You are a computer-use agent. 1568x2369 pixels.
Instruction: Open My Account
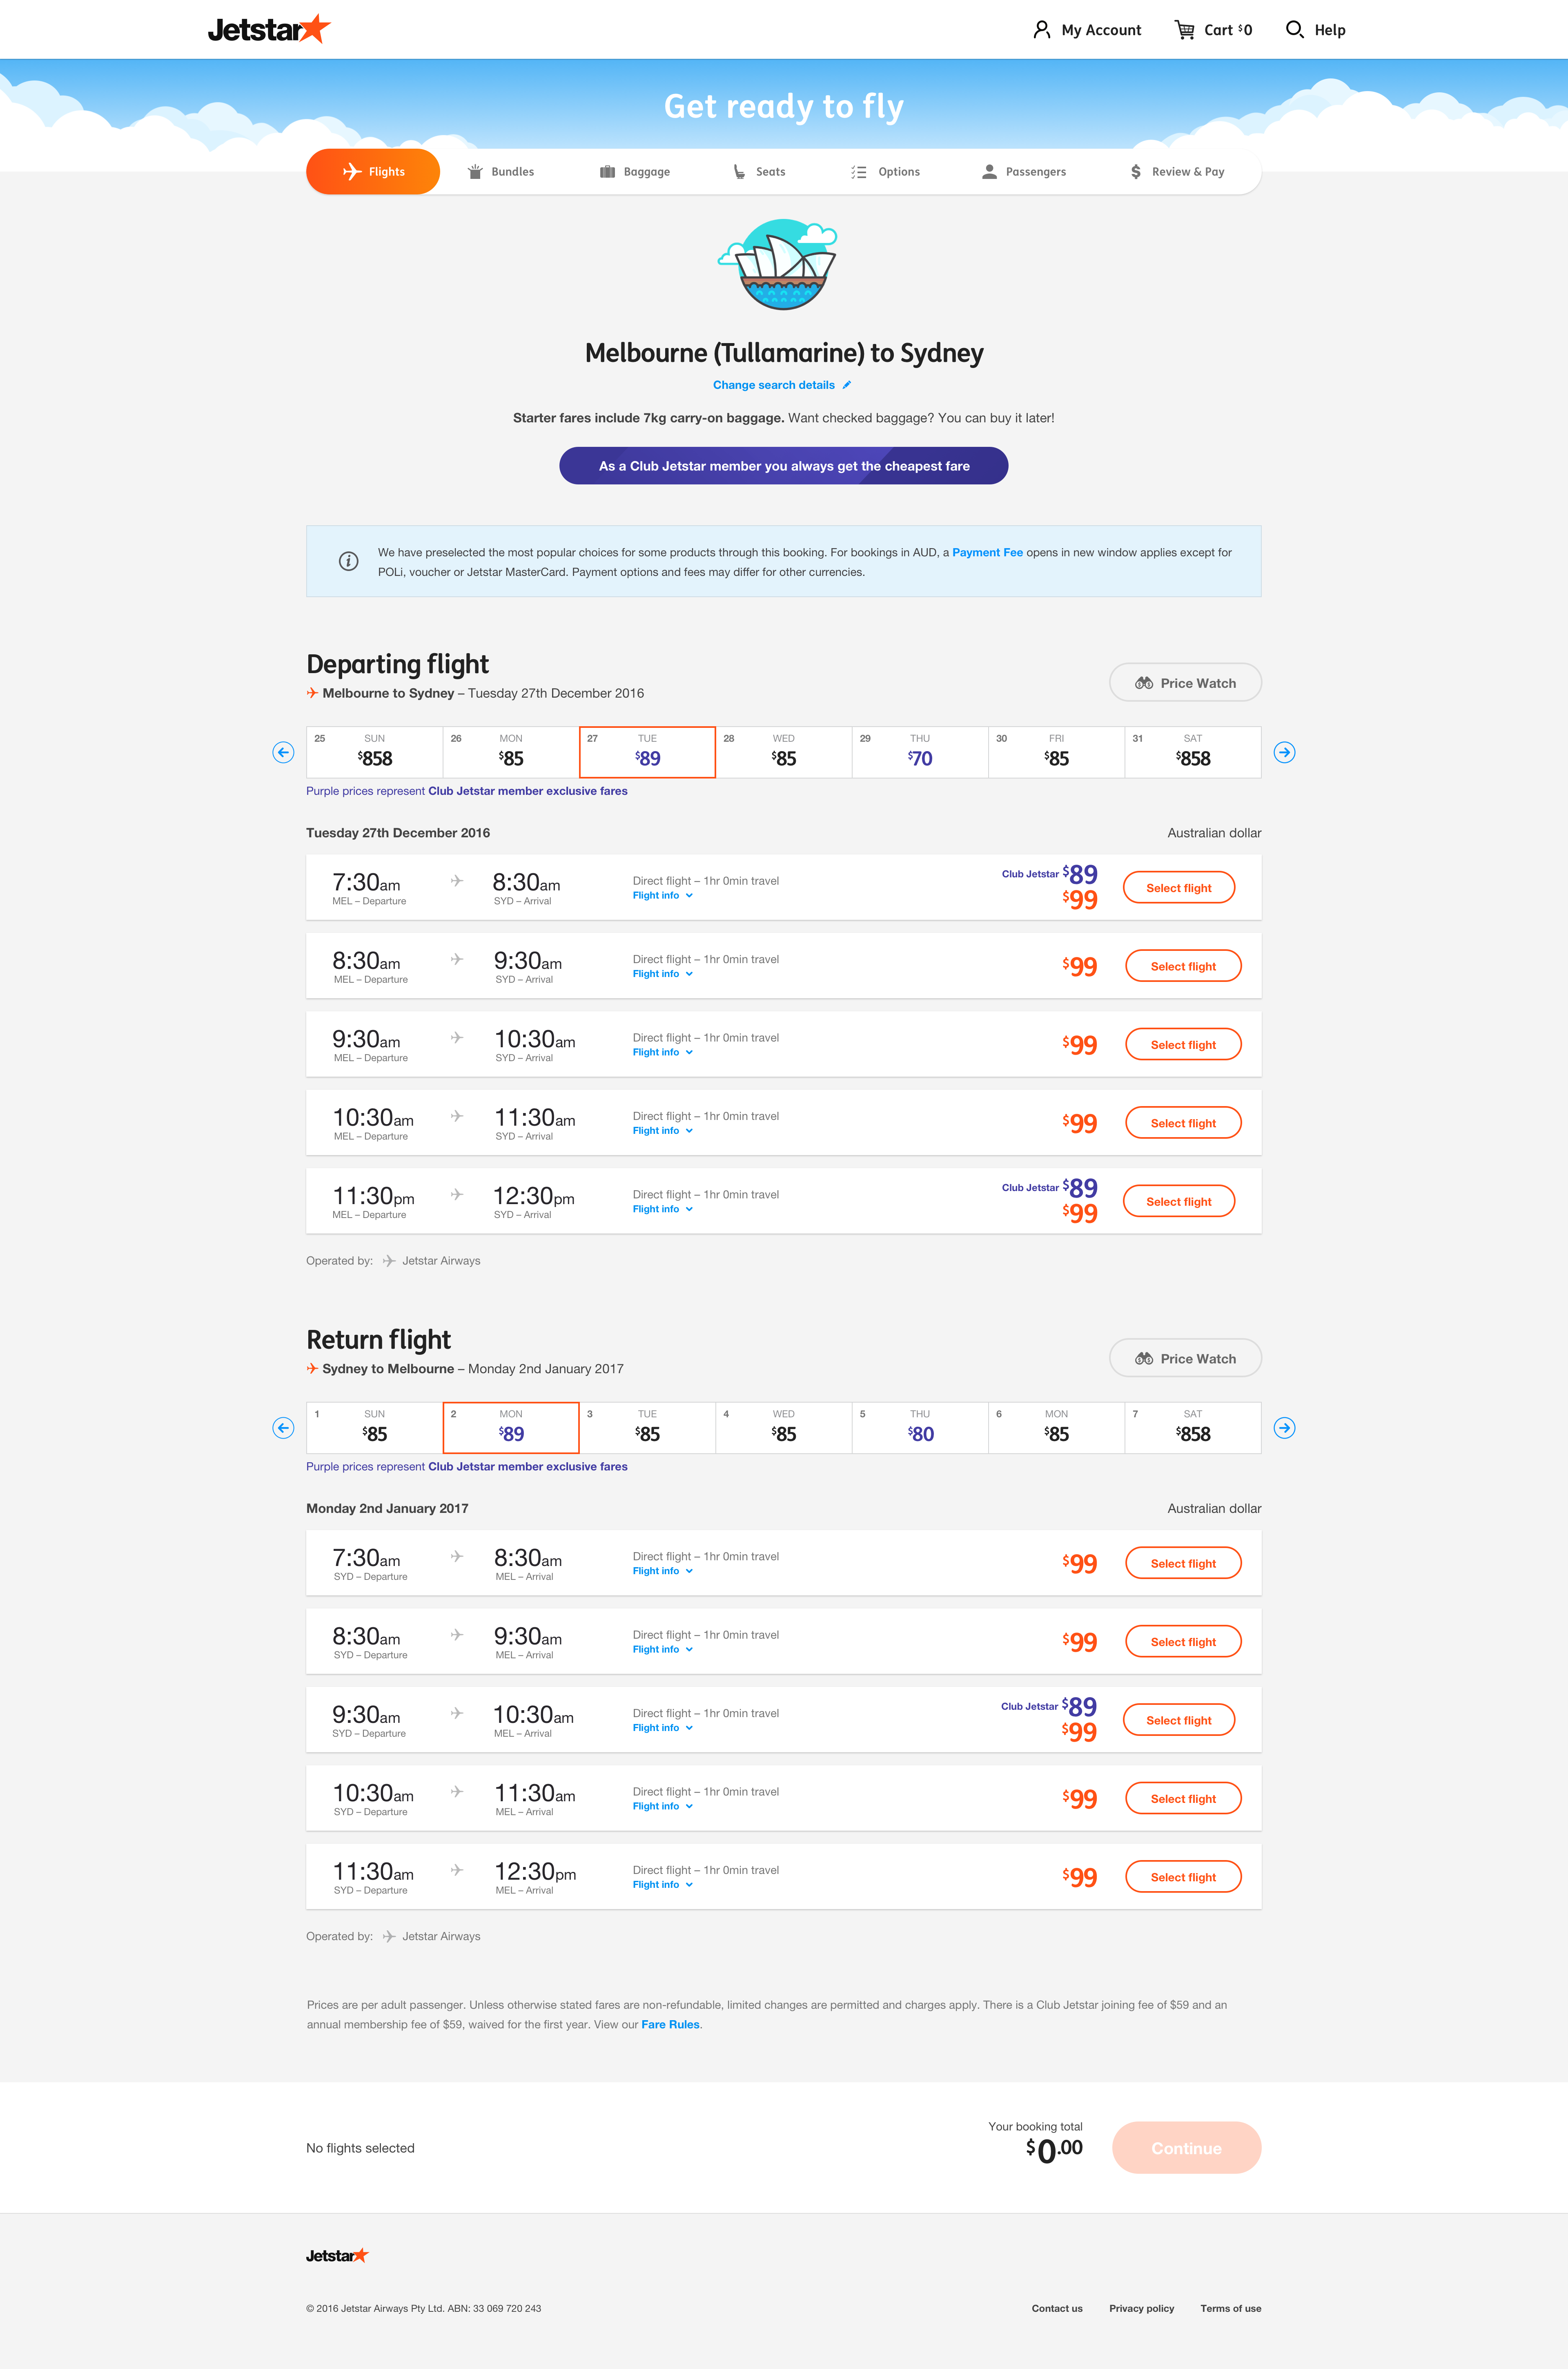pyautogui.click(x=1087, y=30)
